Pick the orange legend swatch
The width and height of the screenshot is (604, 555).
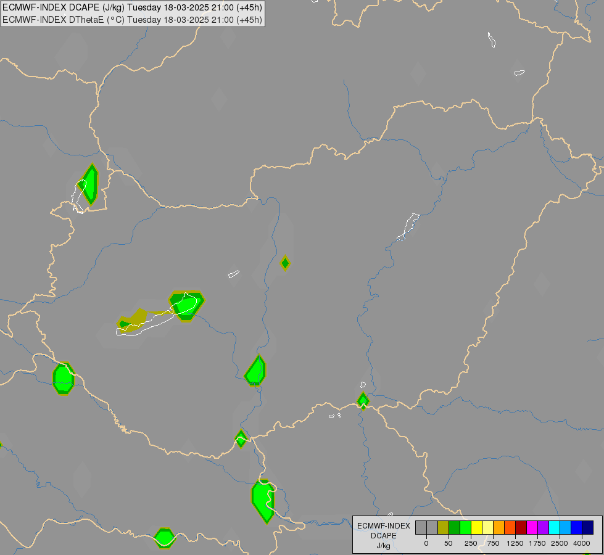point(499,527)
